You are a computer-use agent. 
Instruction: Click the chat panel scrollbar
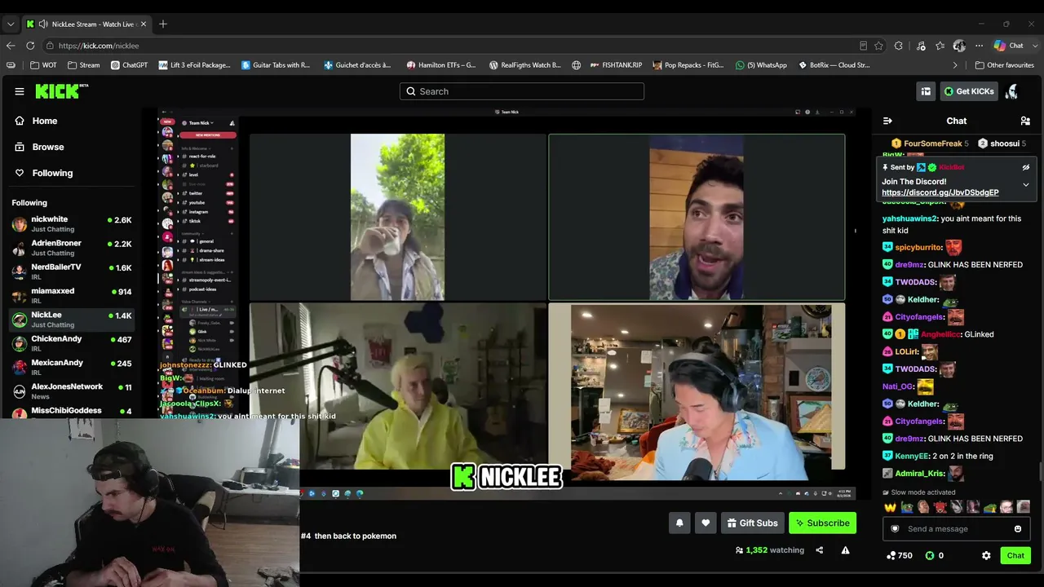[x=1040, y=471]
